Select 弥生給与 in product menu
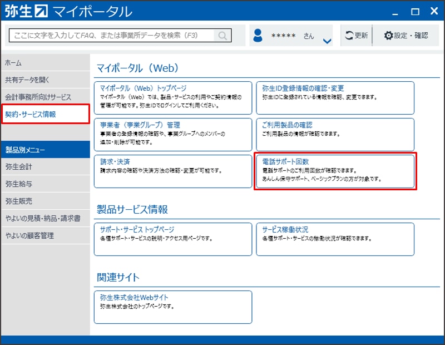 click(46, 184)
